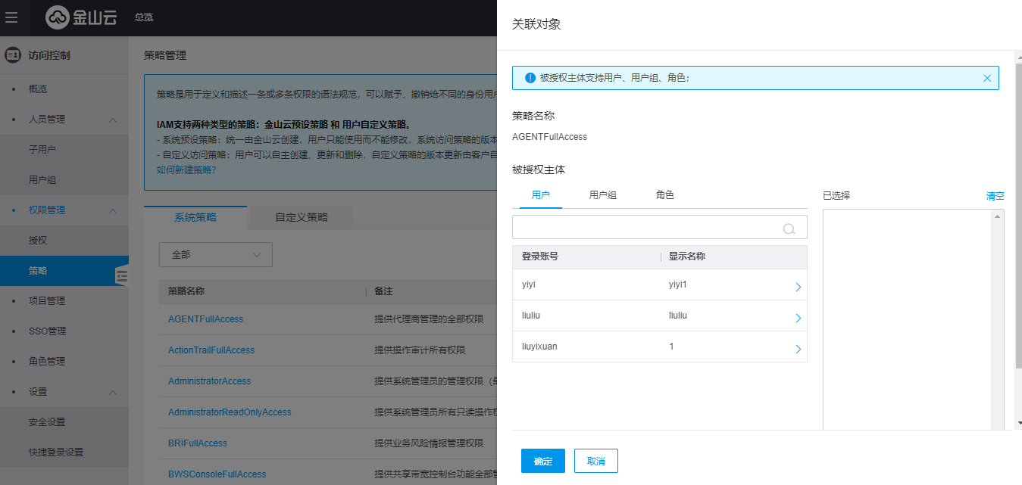Open the BRIFullAccess policy link
Screen dimensions: 1022x485
[198, 443]
